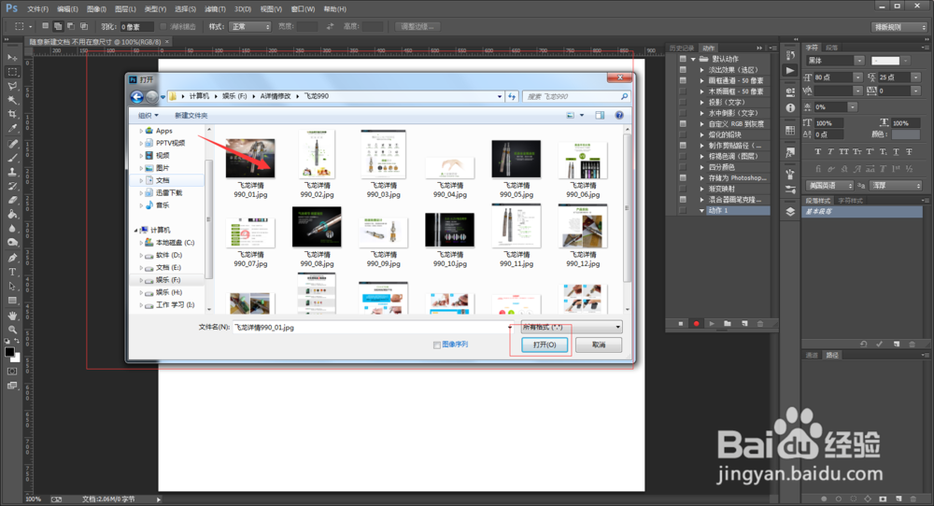Open the 80 点 font size dropdown
Screen dimensions: 934x506
[857, 77]
